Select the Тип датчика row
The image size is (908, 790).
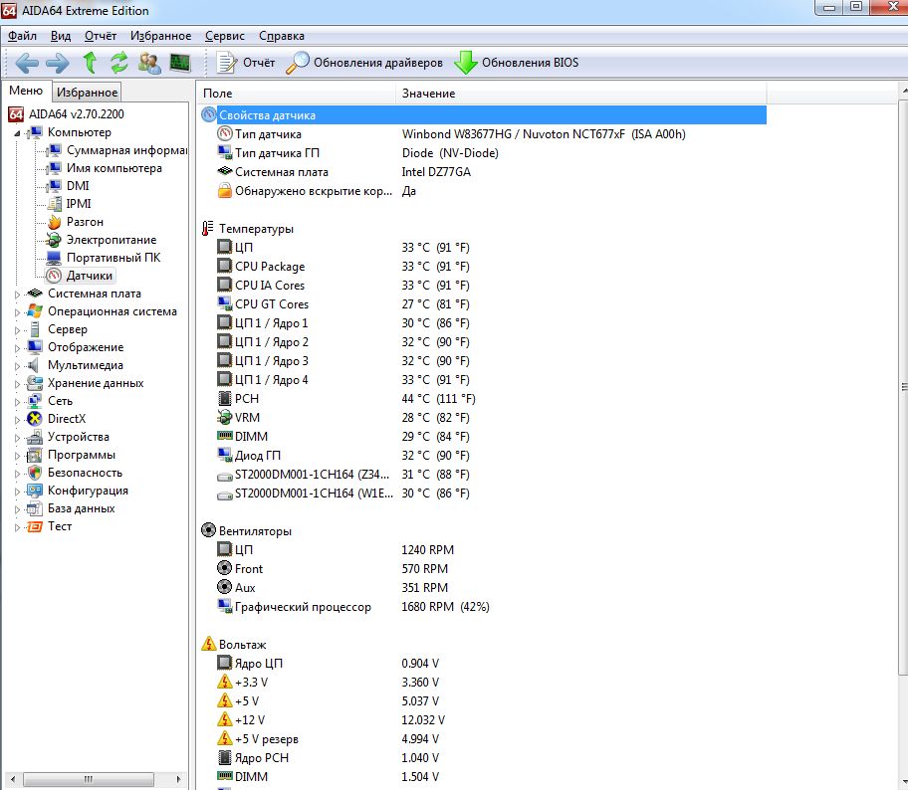[483, 134]
